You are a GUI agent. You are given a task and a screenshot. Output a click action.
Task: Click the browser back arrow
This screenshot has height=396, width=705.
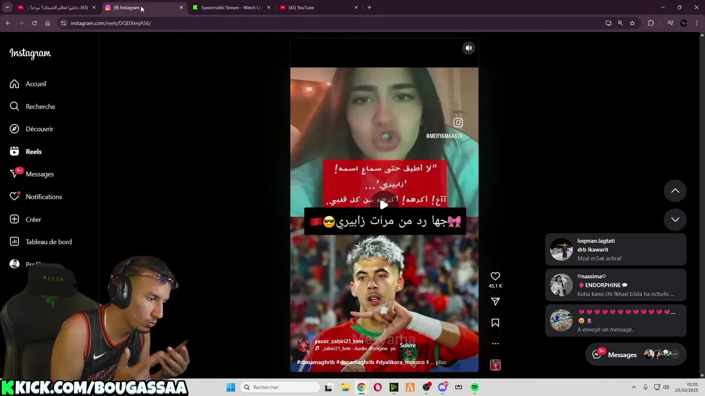tap(8, 23)
